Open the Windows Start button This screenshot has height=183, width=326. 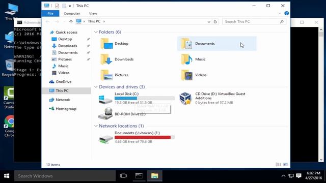point(7,176)
